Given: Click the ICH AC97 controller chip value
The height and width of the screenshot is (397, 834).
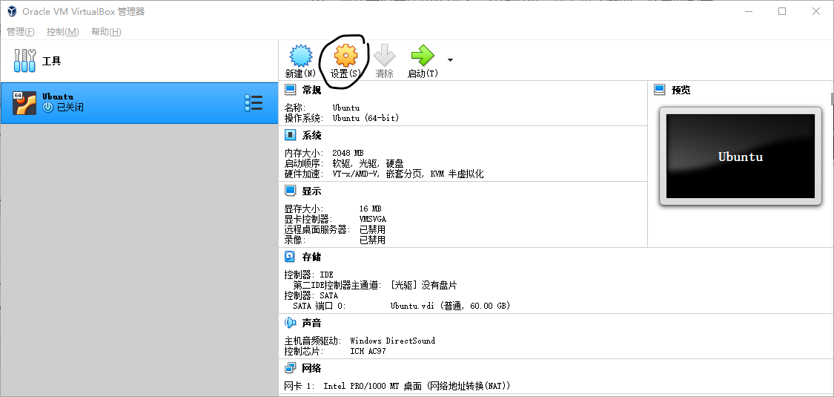Looking at the screenshot, I should (368, 351).
